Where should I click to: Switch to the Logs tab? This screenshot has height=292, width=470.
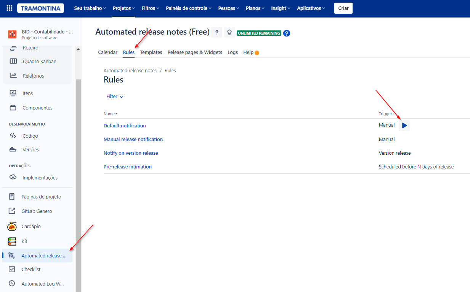click(233, 52)
